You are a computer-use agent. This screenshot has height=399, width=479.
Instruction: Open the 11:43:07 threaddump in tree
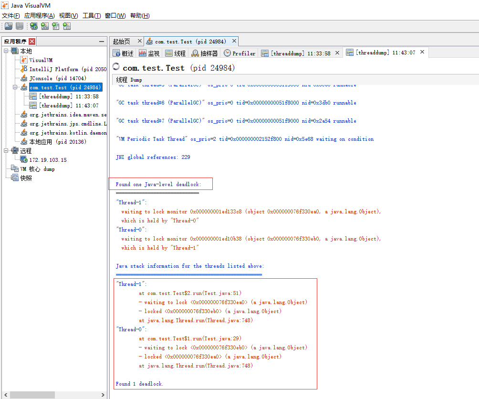tap(69, 105)
